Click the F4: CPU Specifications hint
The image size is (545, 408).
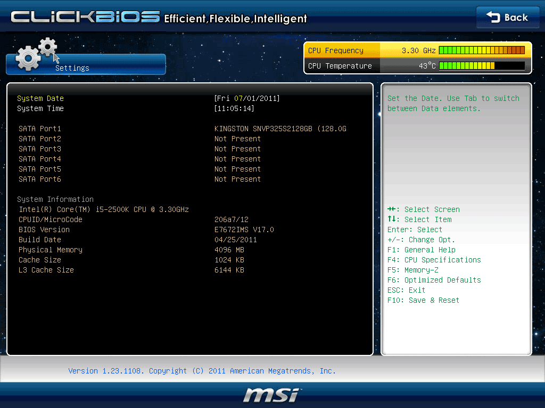434,260
